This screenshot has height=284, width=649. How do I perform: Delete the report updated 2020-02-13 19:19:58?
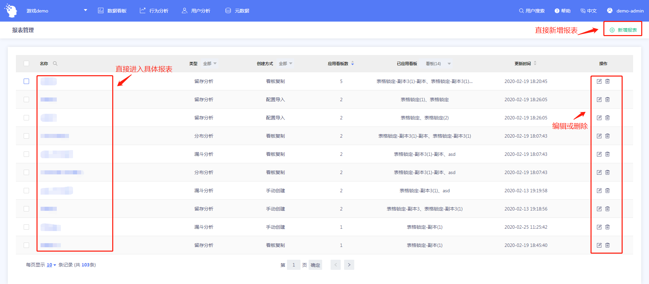pos(607,191)
